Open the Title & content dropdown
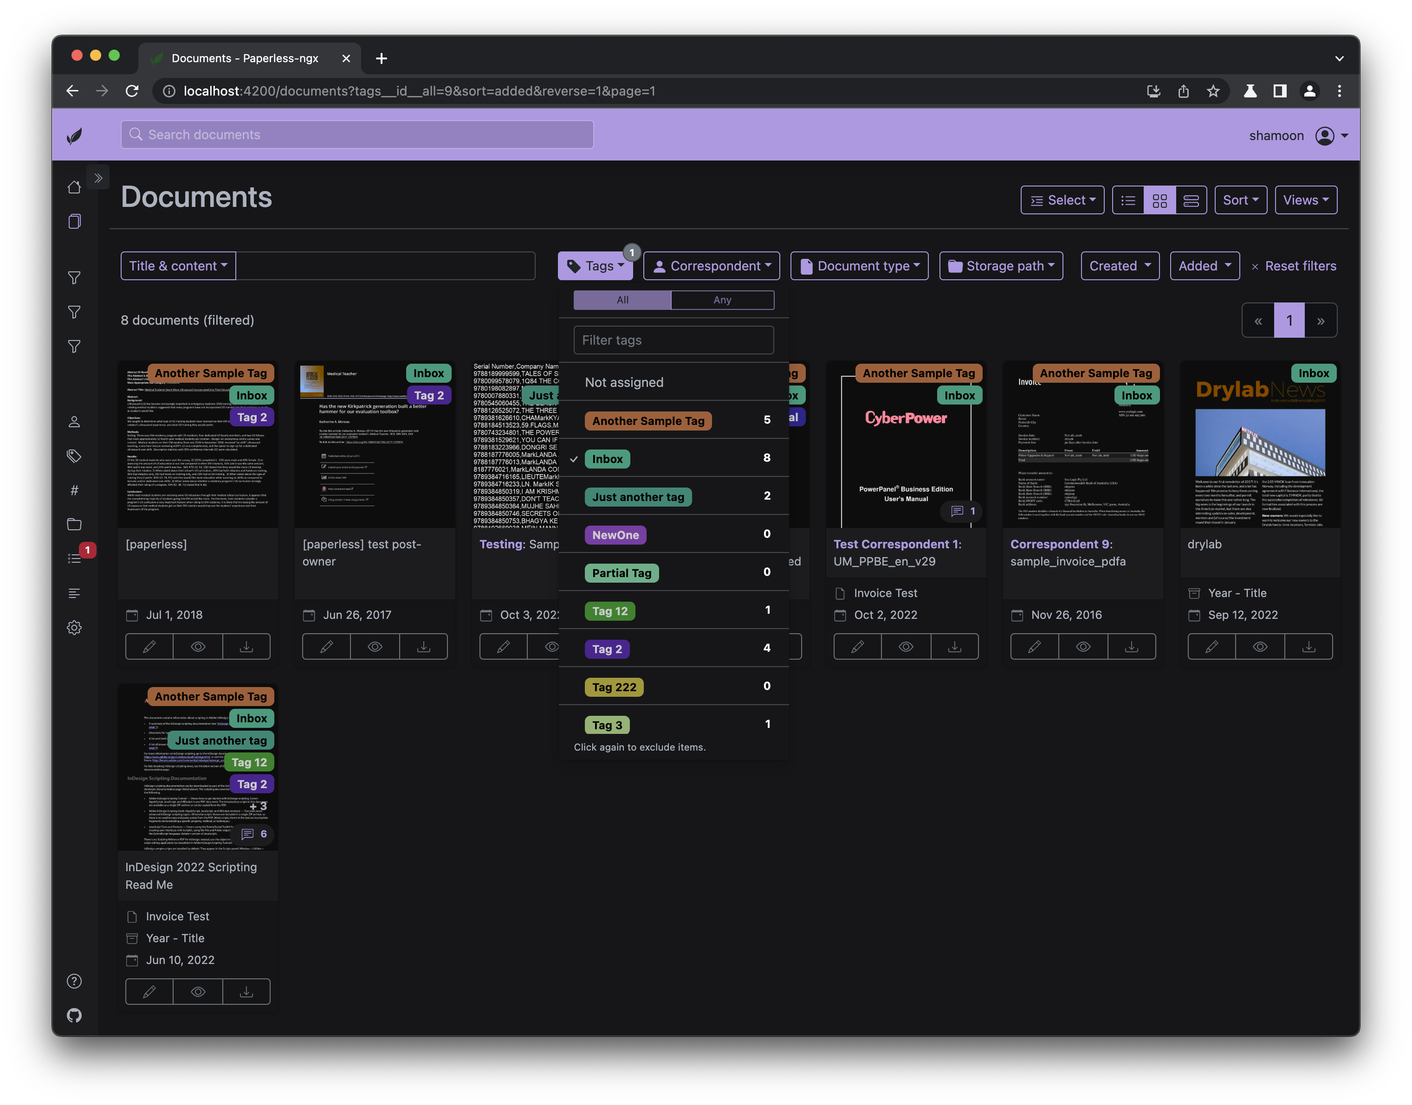This screenshot has height=1105, width=1412. pos(178,266)
